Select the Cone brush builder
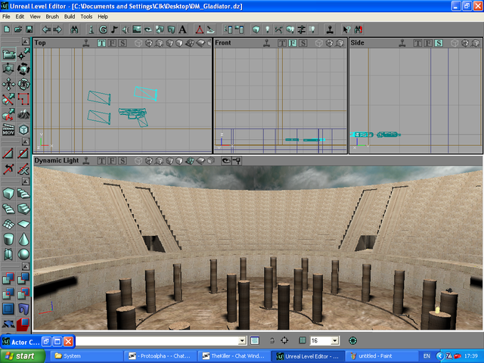 click(24, 239)
